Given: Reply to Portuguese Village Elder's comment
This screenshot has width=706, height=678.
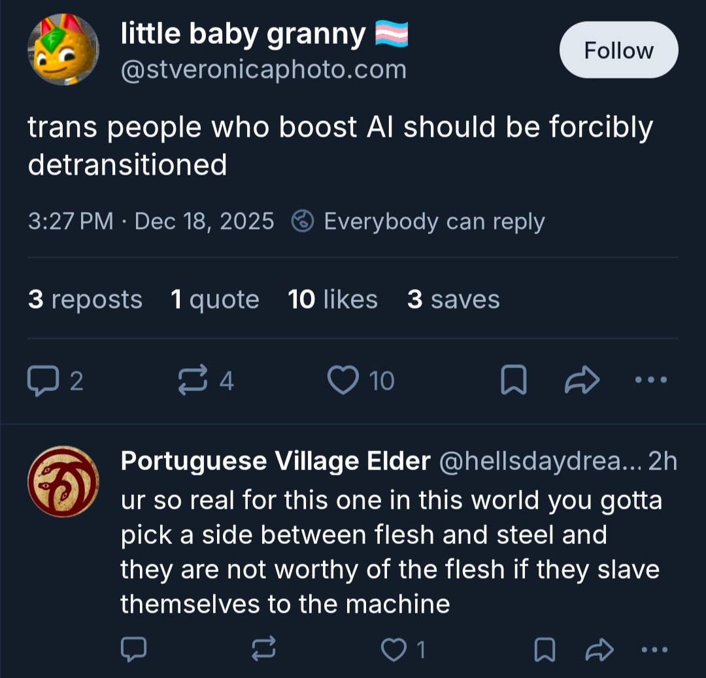Looking at the screenshot, I should click(134, 649).
